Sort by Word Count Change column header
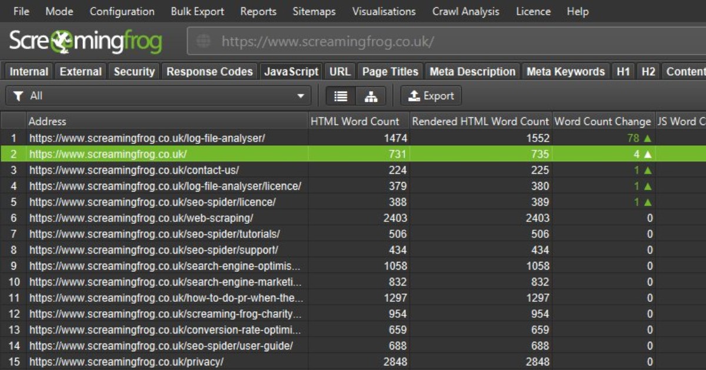Image resolution: width=706 pixels, height=370 pixels. click(x=603, y=122)
